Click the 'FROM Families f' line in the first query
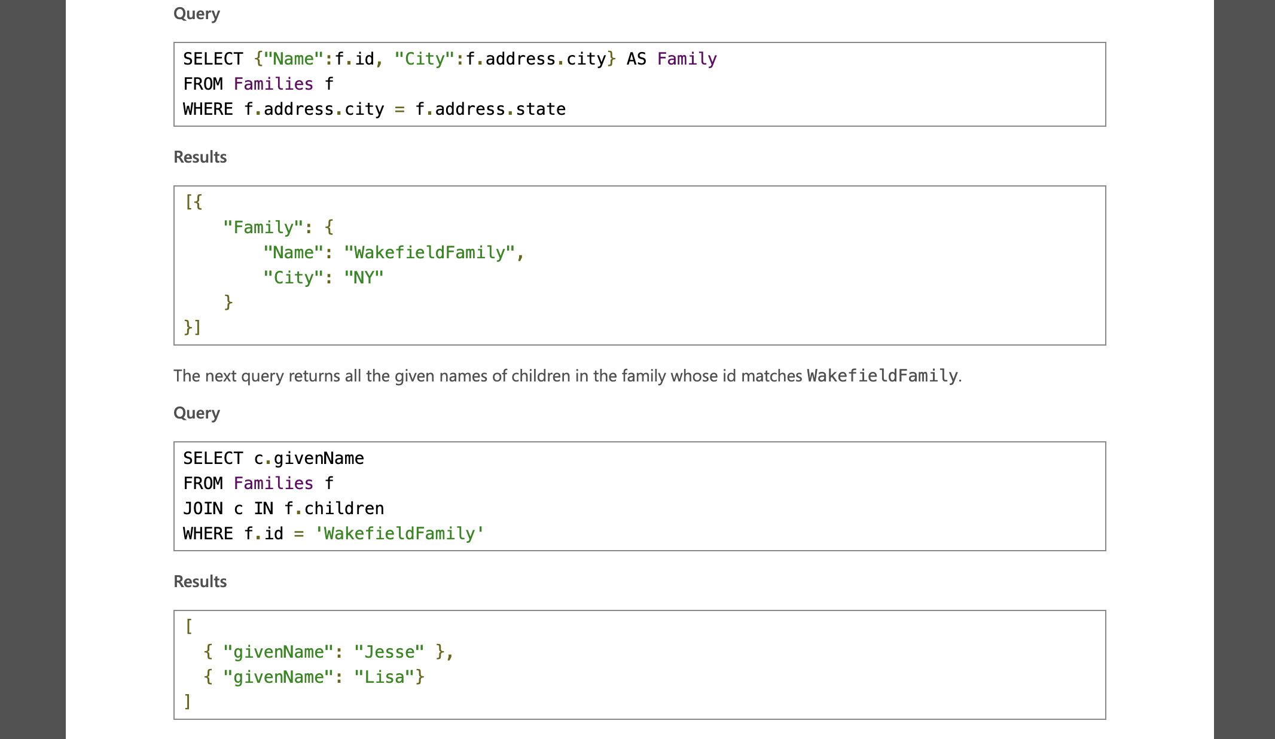1275x739 pixels. pyautogui.click(x=258, y=84)
